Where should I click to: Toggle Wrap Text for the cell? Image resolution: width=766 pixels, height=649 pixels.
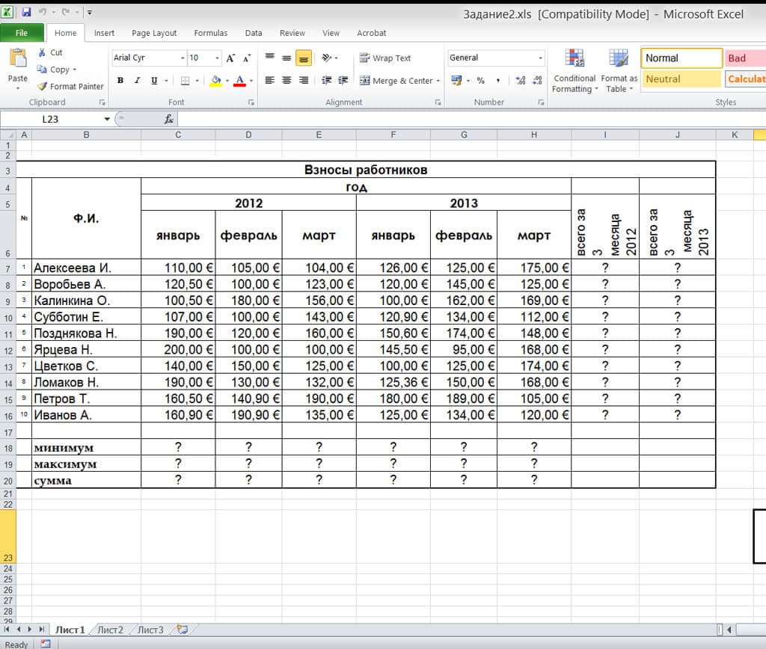coord(385,58)
